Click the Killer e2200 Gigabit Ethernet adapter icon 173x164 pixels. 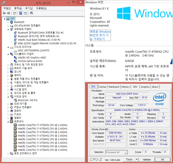[x=15, y=43]
